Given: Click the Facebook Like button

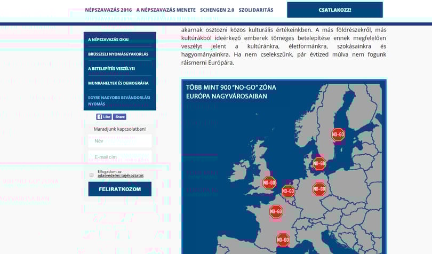Looking at the screenshot, I should pos(104,117).
